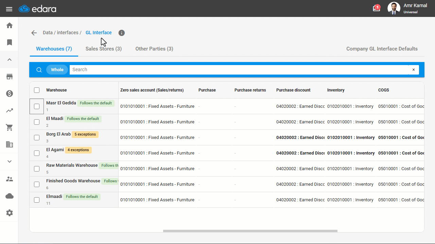Open Amr Kamal's profile avatar
Viewport: 435px width, 244px height.
coord(394,8)
